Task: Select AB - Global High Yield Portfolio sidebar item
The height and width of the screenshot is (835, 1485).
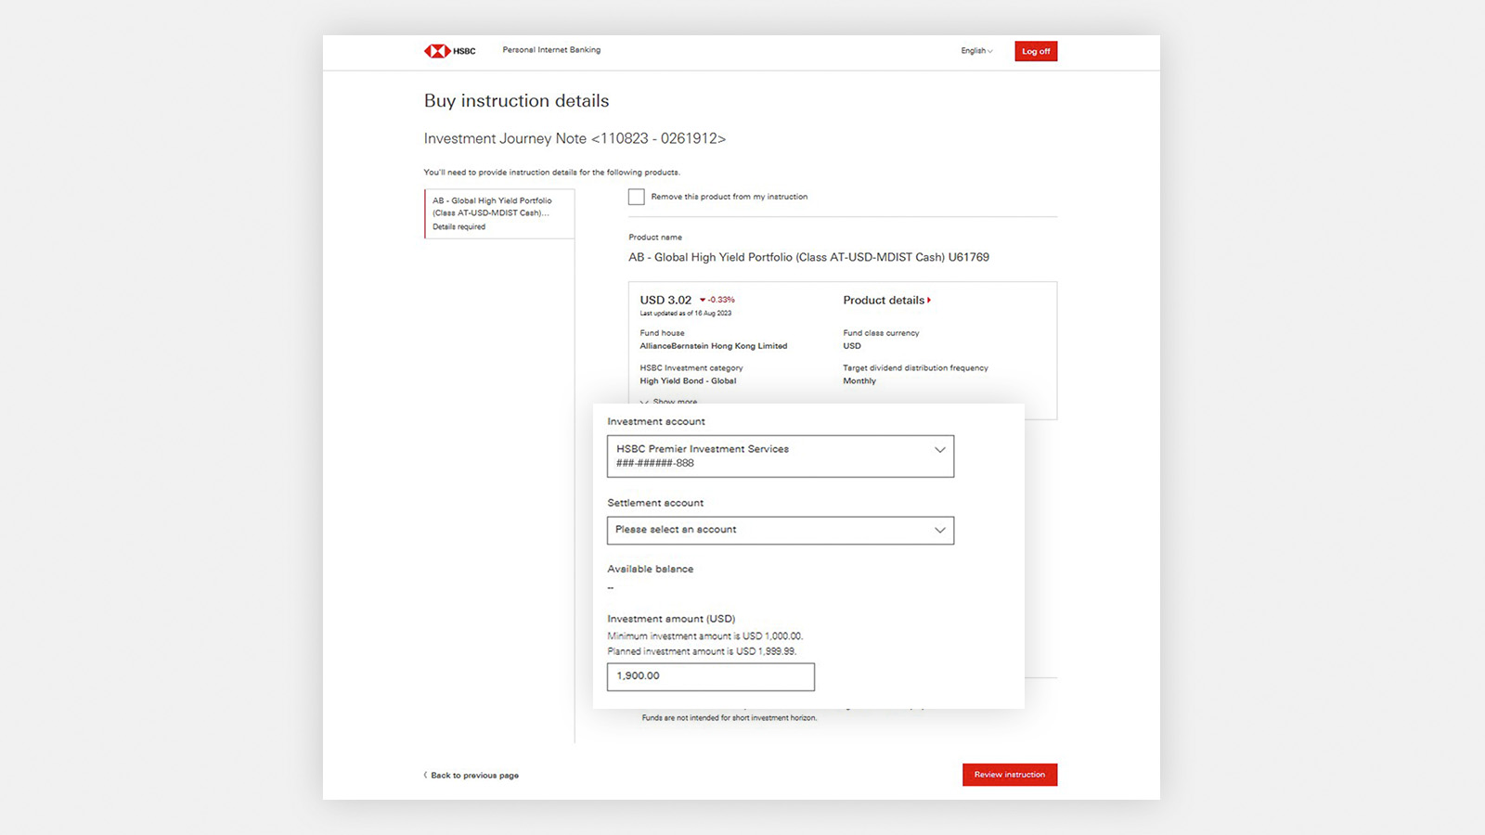Action: (x=499, y=213)
